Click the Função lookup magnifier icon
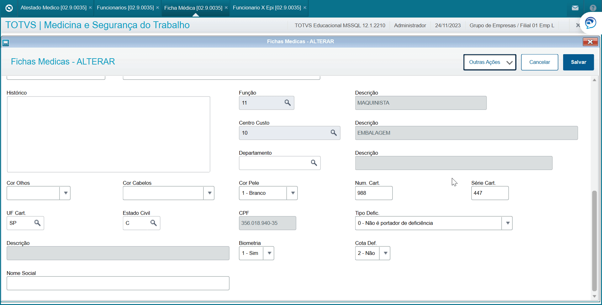The height and width of the screenshot is (305, 602). (x=288, y=103)
